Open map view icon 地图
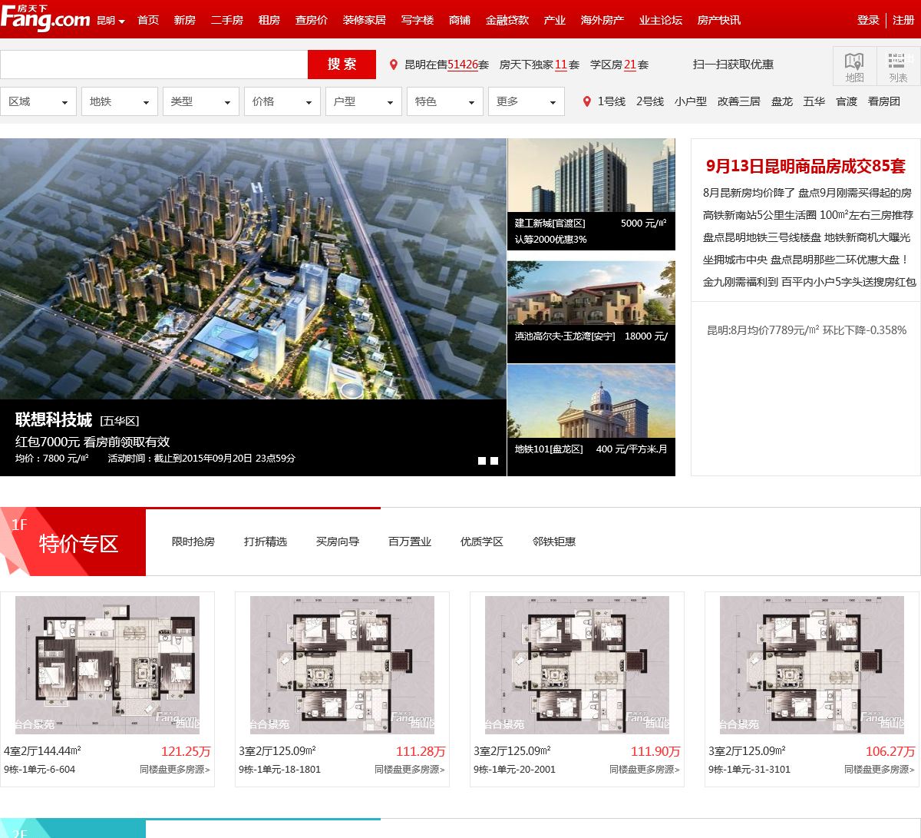 tap(854, 66)
